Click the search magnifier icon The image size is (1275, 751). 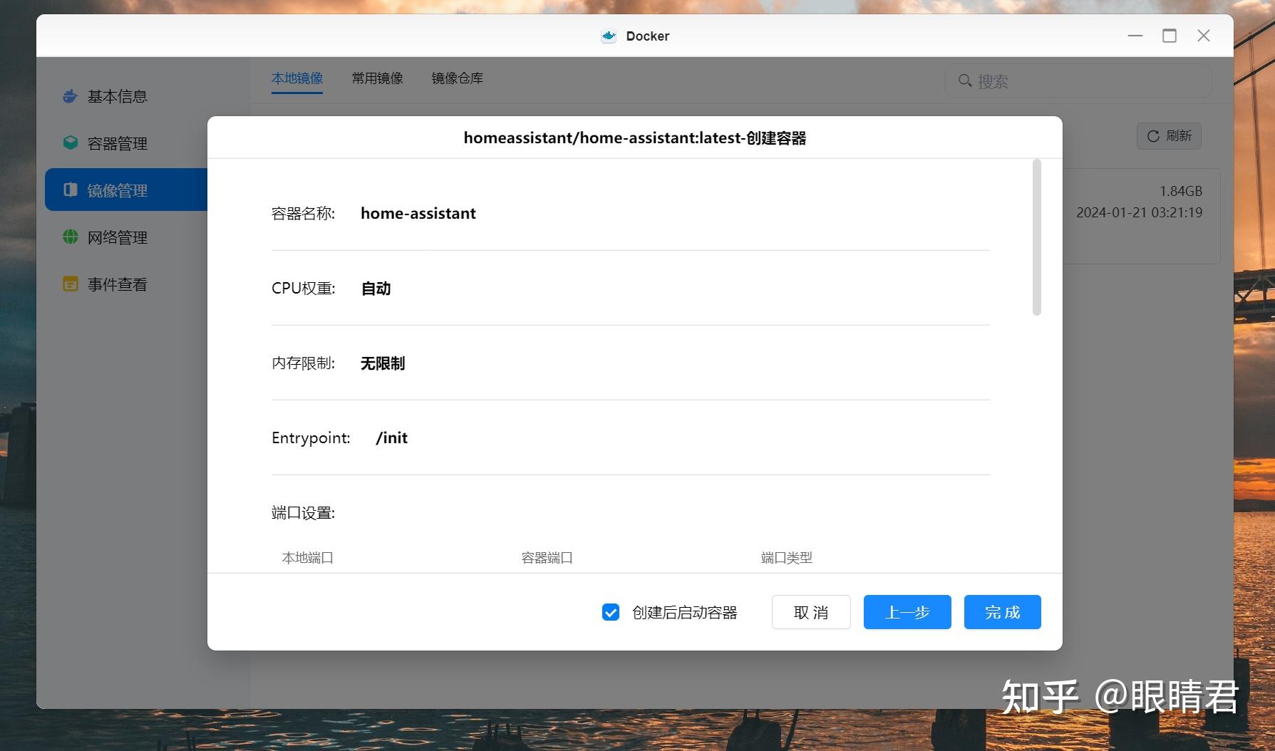pos(965,81)
